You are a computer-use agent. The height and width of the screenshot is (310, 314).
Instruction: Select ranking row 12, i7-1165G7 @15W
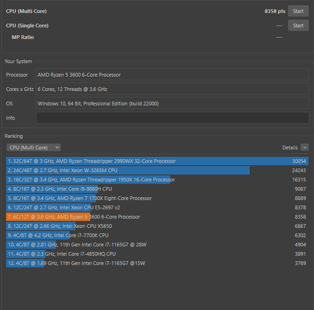pos(157,263)
